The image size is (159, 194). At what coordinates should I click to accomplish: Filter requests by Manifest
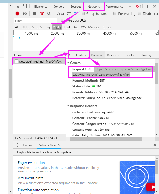click(x=94, y=27)
